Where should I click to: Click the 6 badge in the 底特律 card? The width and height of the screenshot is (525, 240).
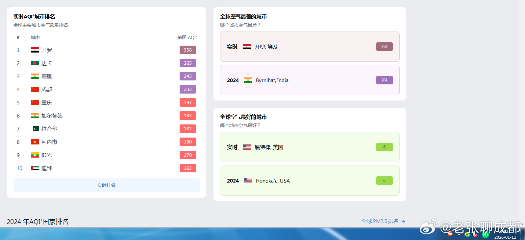pyautogui.click(x=385, y=147)
